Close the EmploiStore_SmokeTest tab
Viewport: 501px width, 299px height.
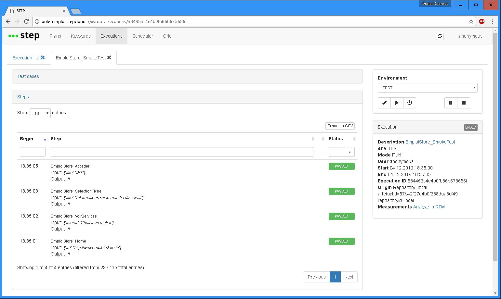click(109, 57)
